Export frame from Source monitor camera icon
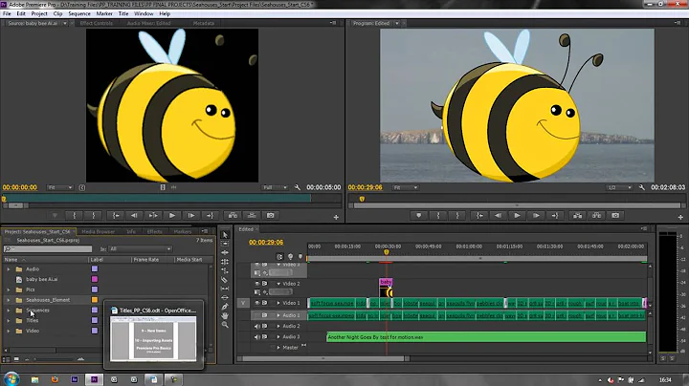Image resolution: width=689 pixels, height=386 pixels. click(271, 215)
